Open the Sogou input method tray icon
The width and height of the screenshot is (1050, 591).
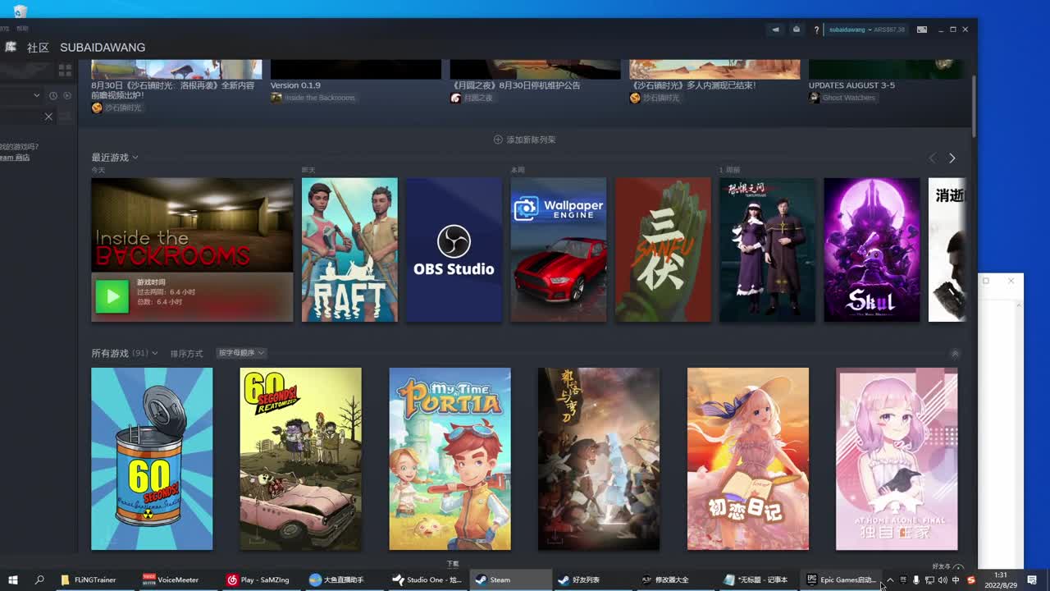click(x=971, y=580)
